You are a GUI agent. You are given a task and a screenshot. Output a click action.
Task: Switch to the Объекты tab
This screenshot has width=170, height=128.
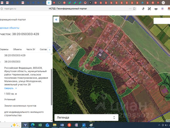click(x=17, y=49)
